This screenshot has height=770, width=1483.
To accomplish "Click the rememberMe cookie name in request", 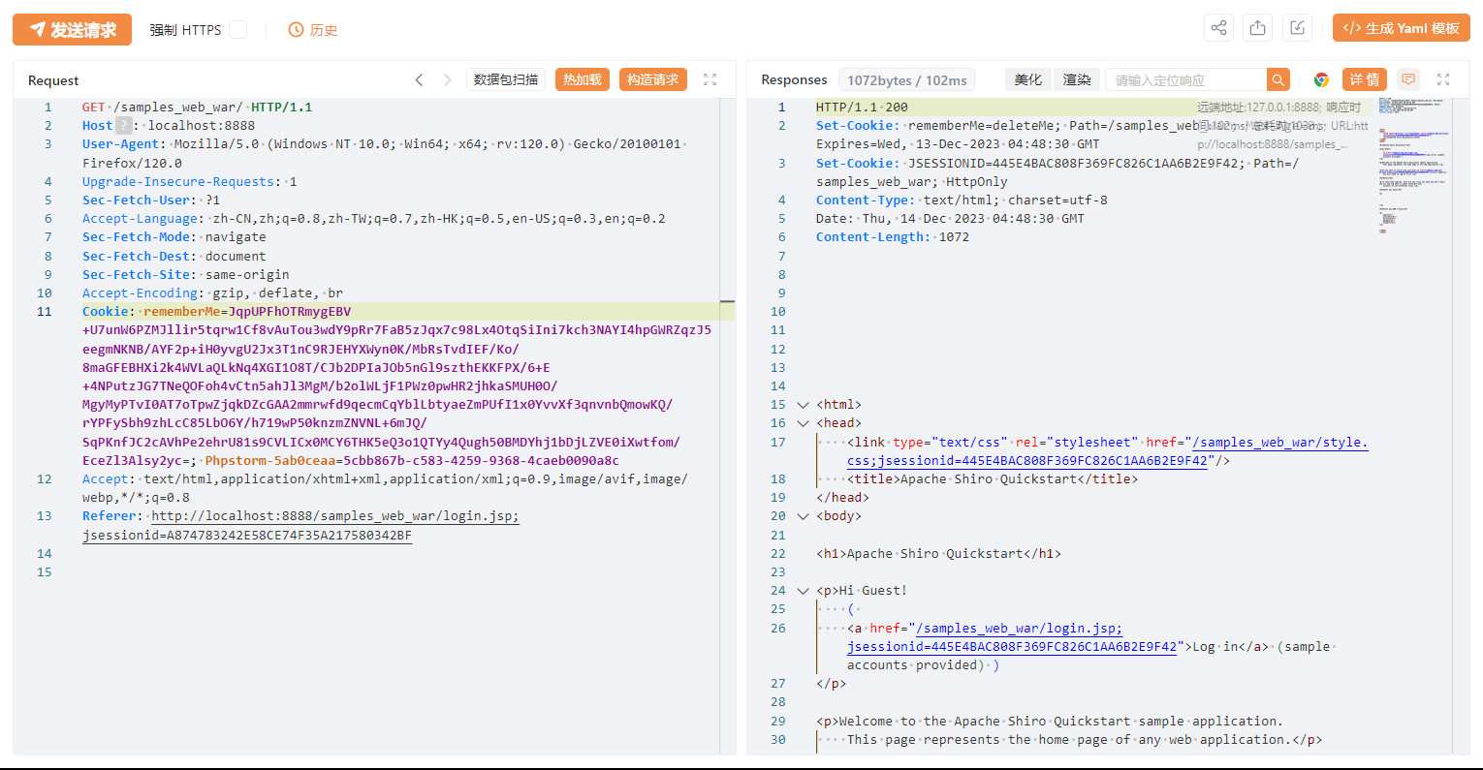I will tap(182, 312).
